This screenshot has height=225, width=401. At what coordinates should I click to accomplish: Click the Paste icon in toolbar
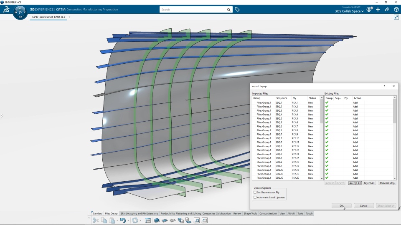coord(112,220)
